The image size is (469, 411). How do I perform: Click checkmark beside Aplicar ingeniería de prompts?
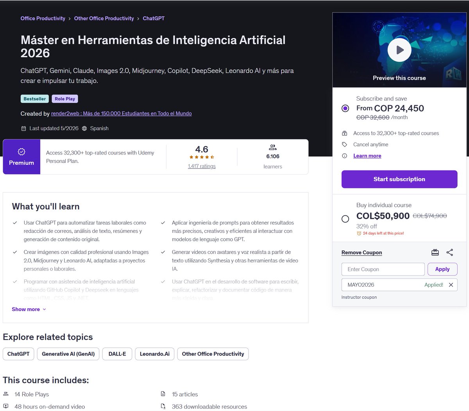(x=163, y=223)
